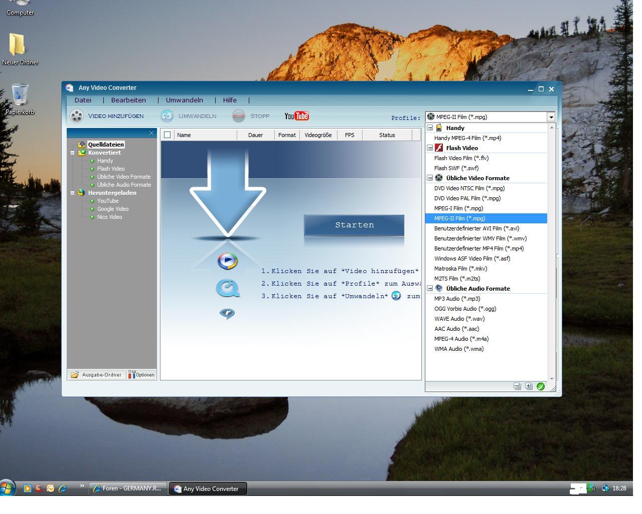The width and height of the screenshot is (642, 514).
Task: Open the YouTube logo button
Action: point(296,116)
